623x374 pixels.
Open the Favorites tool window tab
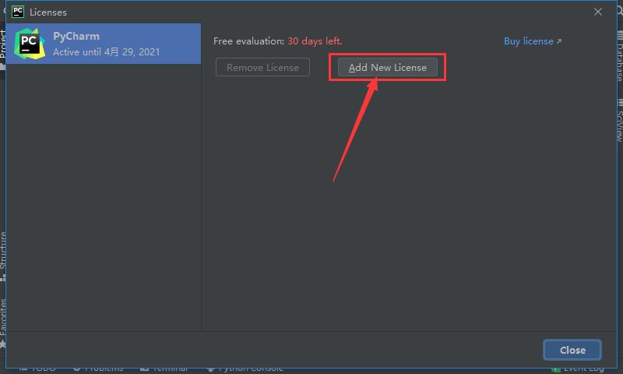pyautogui.click(x=3, y=322)
